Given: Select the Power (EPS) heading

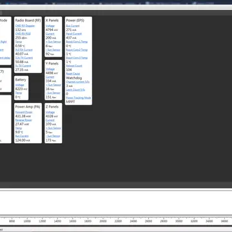Looking at the screenshot, I should click(x=75, y=21).
